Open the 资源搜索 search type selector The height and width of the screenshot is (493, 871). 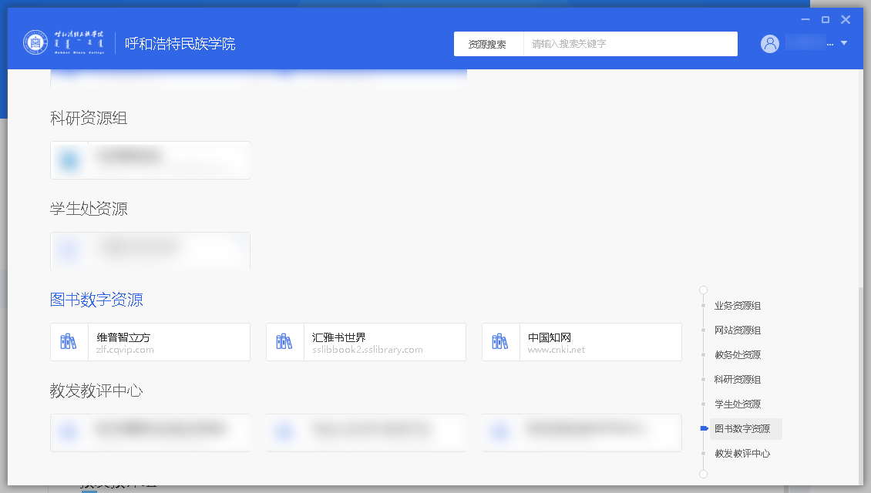488,44
